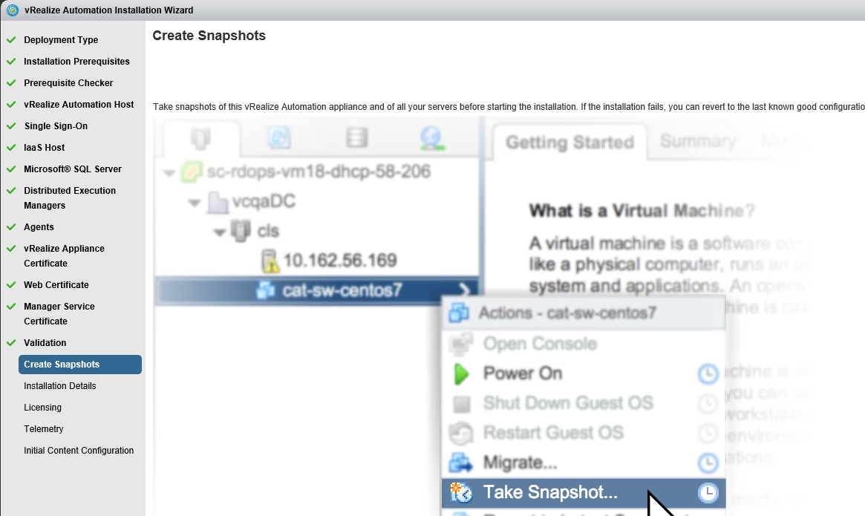
Task: Select the cat-sw-centos7 virtual machine row
Action: [x=318, y=290]
